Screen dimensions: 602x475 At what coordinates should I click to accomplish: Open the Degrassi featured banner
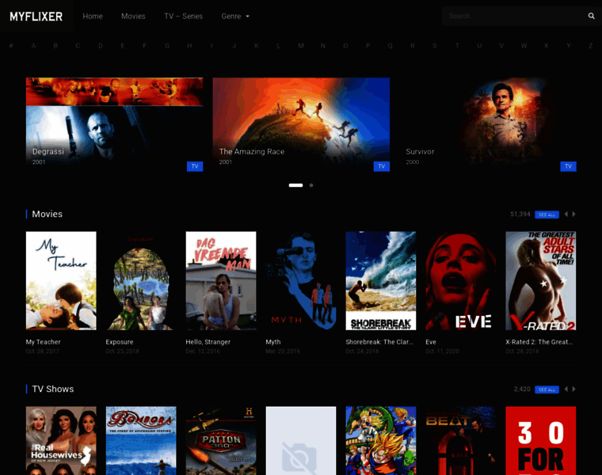point(114,124)
